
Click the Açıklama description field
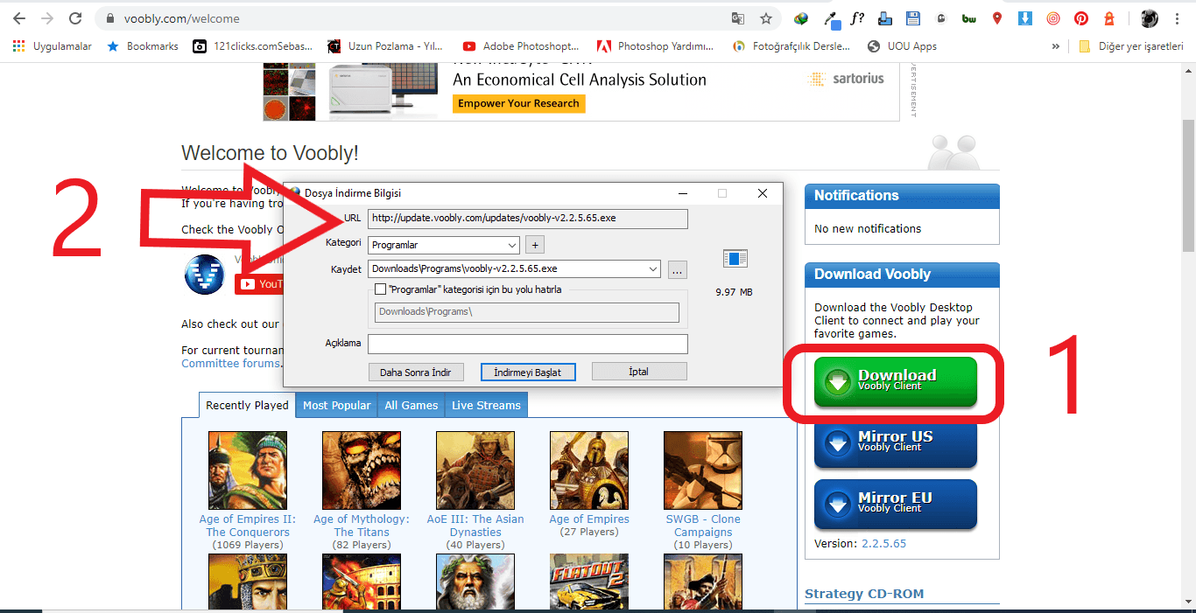point(527,344)
